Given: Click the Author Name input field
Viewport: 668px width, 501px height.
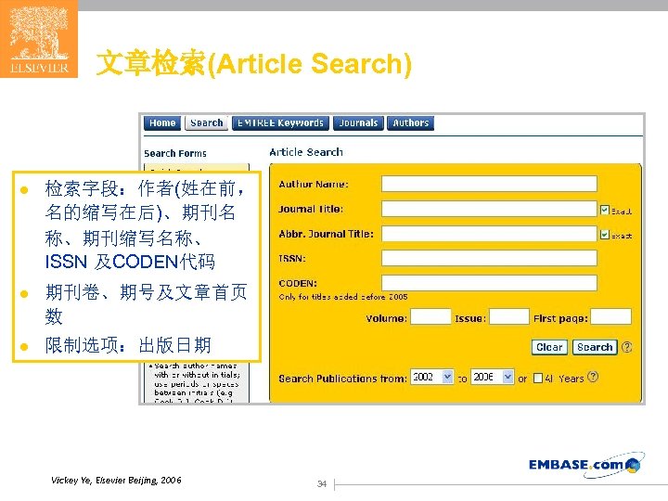Looking at the screenshot, I should tap(489, 184).
